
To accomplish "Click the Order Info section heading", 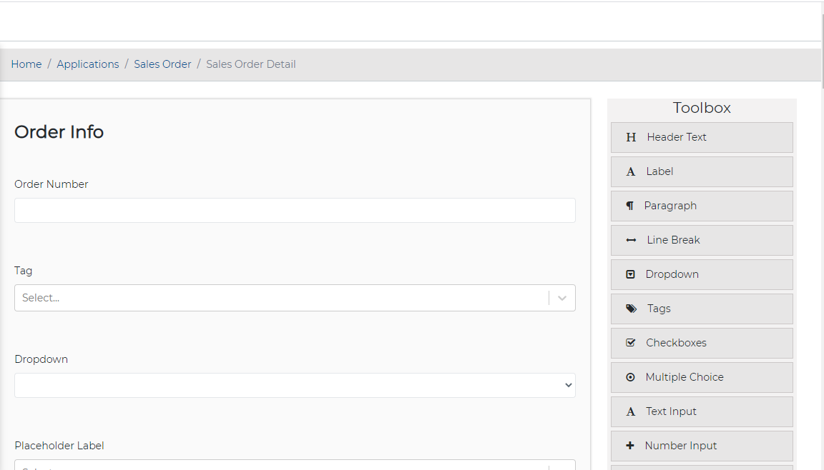I will 59,132.
